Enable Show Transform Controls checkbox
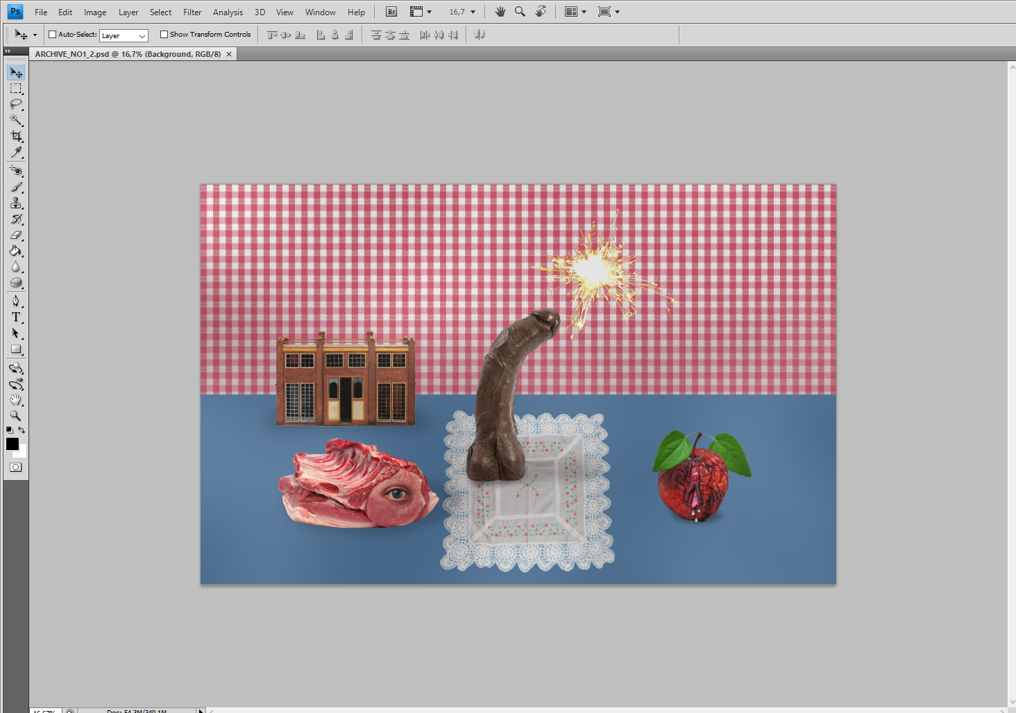This screenshot has height=713, width=1016. [x=164, y=35]
